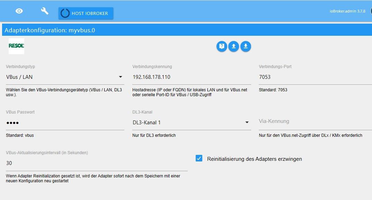Click the Via-Kennung input field
372x200 pixels.
(x=315, y=122)
